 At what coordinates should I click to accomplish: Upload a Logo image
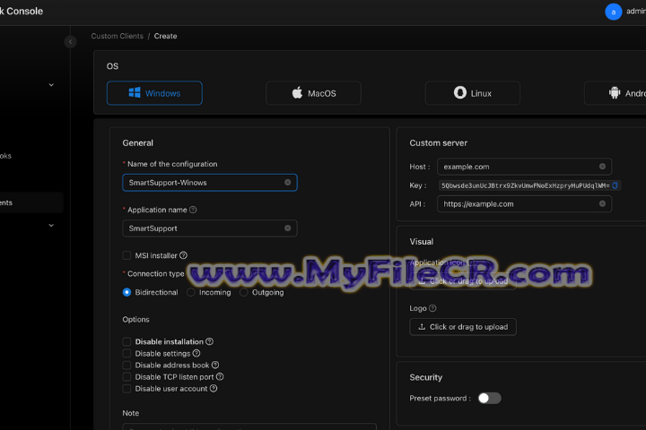pos(463,327)
